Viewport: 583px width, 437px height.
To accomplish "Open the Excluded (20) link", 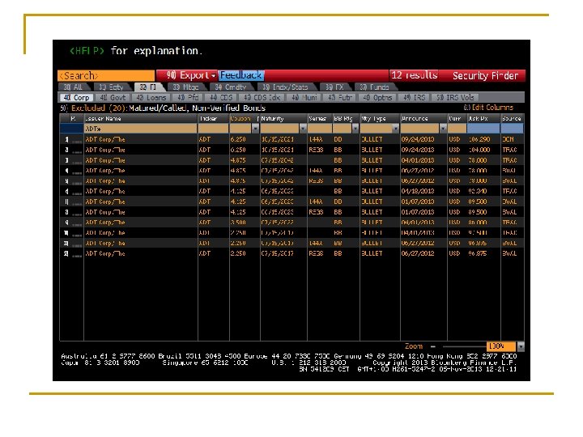I will (98, 108).
